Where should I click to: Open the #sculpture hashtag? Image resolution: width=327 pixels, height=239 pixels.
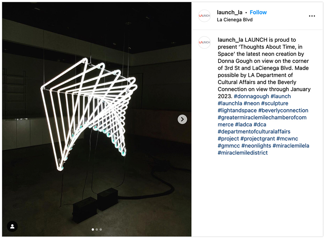[275, 103]
